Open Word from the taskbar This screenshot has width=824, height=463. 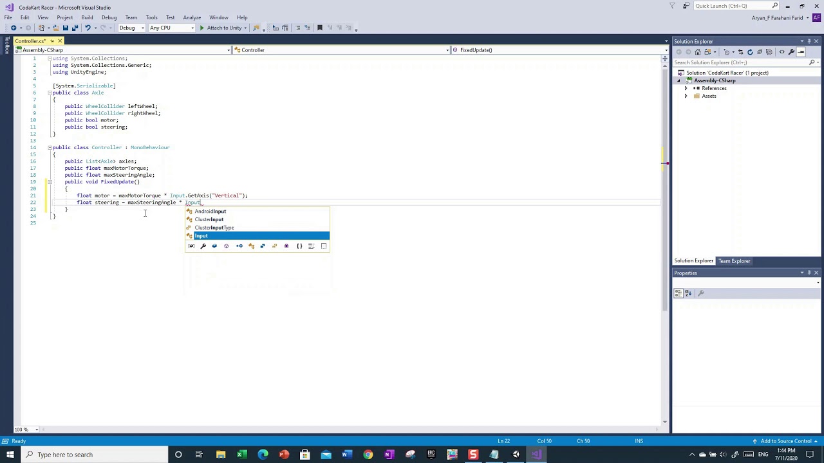tap(346, 455)
